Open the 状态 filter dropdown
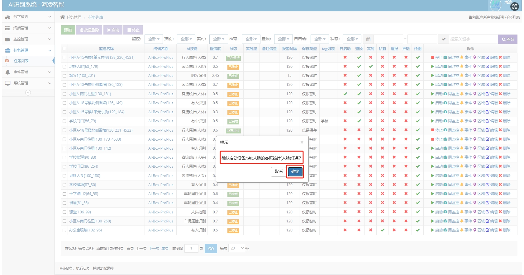Viewport: 524px width, 275px height. (x=352, y=39)
